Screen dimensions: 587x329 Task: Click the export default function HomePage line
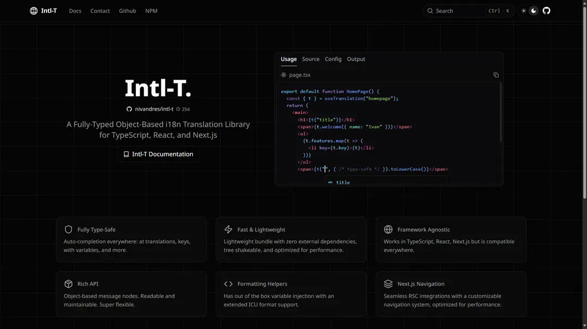coord(330,92)
